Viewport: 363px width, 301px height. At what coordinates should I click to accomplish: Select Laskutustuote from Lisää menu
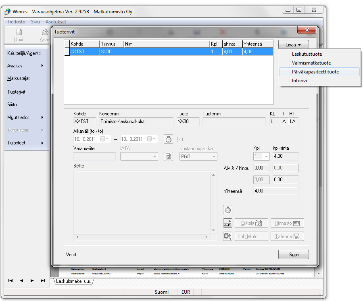[319, 54]
